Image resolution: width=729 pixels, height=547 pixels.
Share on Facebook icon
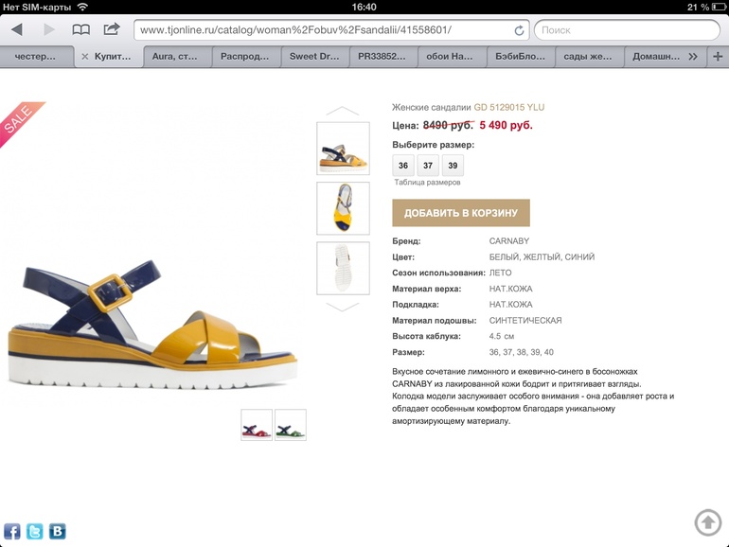click(x=12, y=531)
